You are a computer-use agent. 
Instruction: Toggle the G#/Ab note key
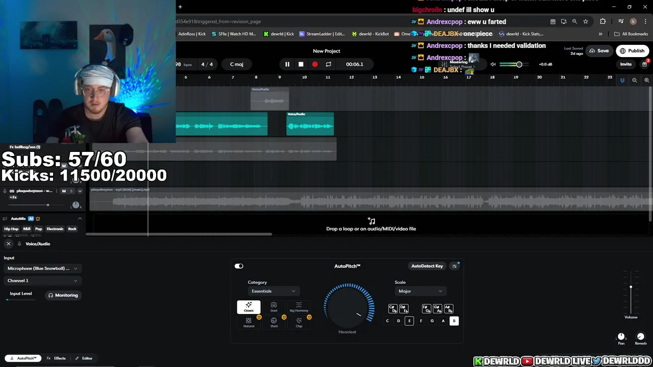pyautogui.click(x=437, y=309)
